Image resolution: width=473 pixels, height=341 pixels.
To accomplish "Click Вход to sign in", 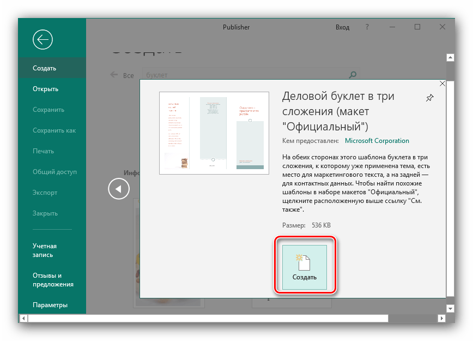I will (342, 27).
